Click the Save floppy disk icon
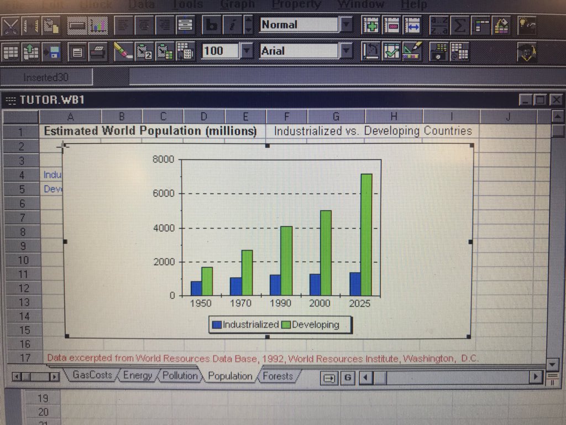 click(51, 52)
